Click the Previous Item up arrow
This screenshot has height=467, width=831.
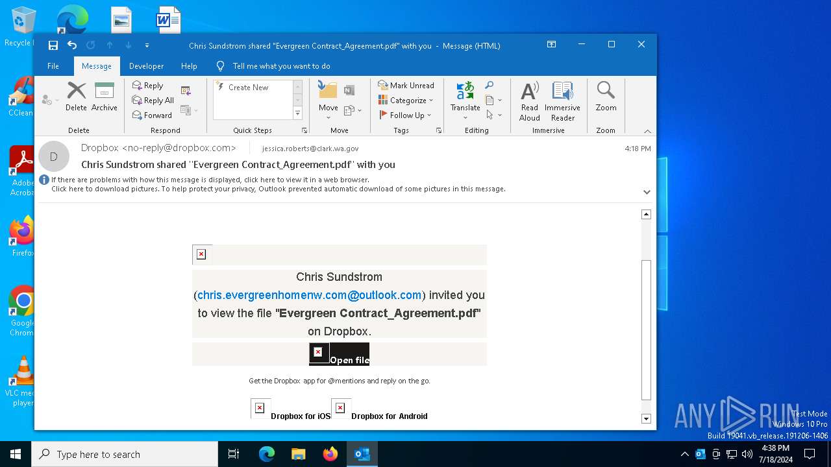click(110, 45)
